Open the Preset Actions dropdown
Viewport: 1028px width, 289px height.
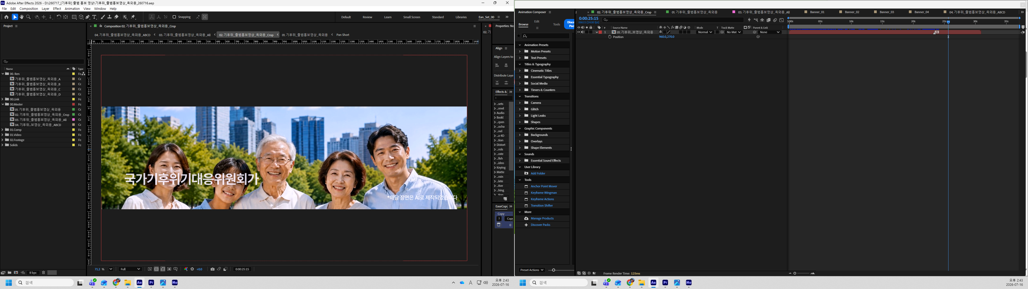[x=532, y=270]
